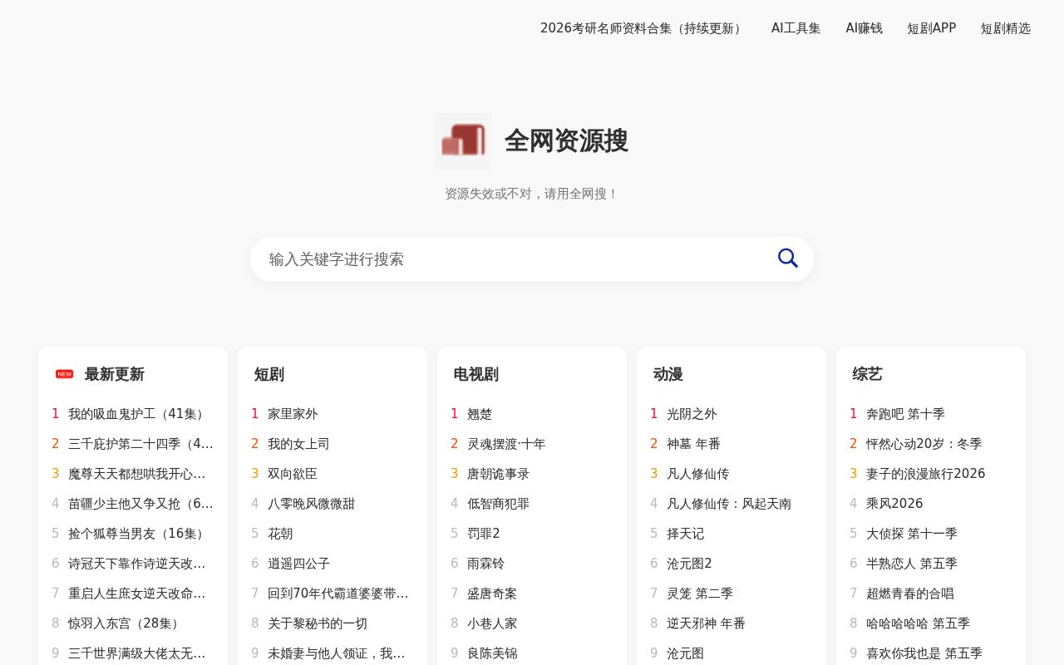Open the 短剧精选 nav link
The image size is (1064, 665).
pyautogui.click(x=1006, y=28)
